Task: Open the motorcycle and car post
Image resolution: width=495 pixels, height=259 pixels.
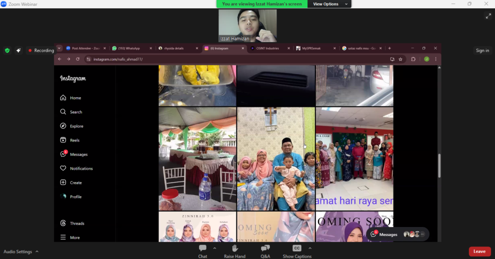Action: (x=354, y=86)
